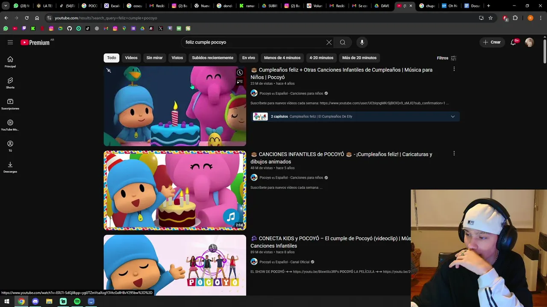
Task: Click the 2:04 birthday cake thumbnail
Action: point(175,191)
